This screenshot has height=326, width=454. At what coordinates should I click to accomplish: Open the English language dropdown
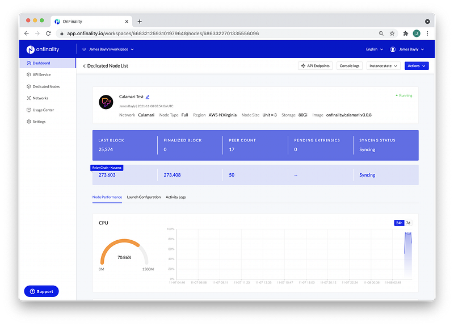pos(375,49)
